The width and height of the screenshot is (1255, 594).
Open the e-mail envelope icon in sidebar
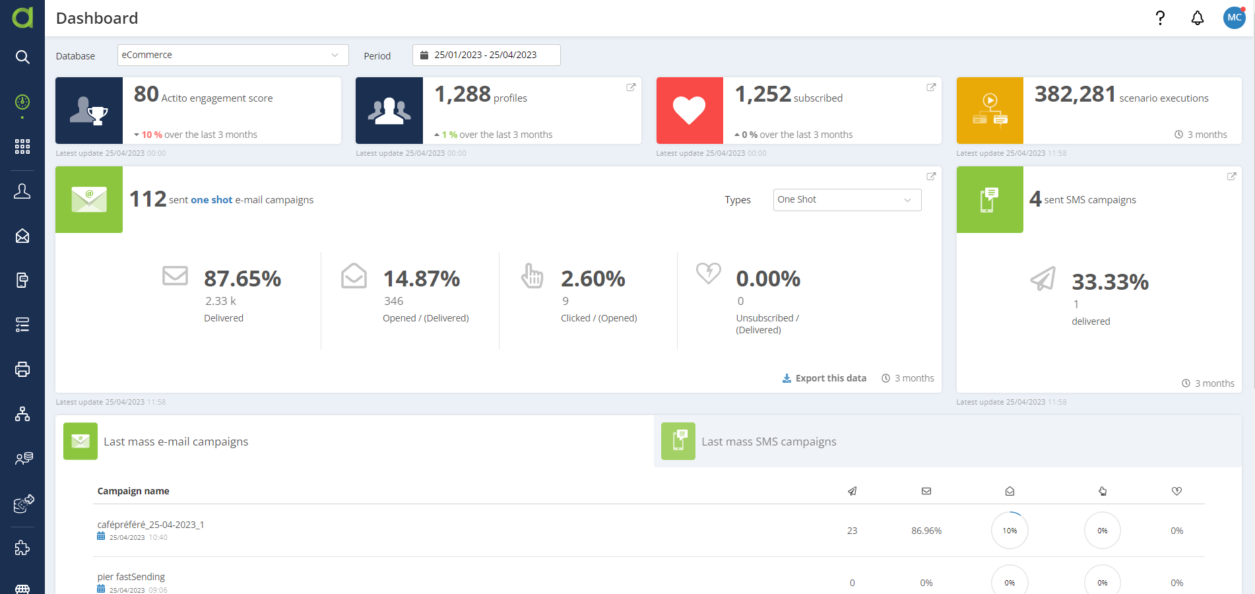coord(22,236)
